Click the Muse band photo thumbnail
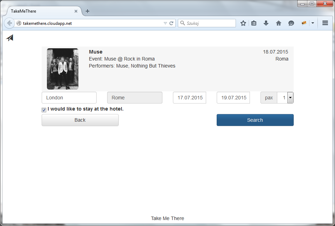The image size is (335, 226). coord(63,69)
